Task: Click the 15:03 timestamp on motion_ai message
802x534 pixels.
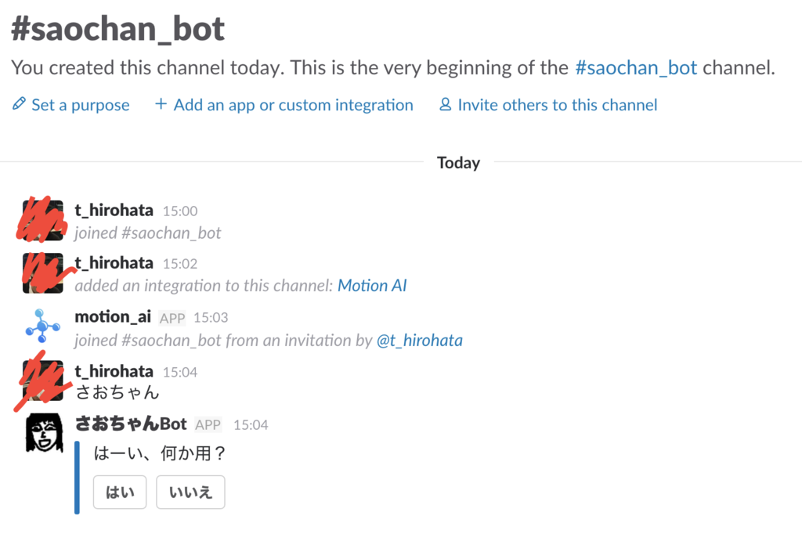Action: point(211,318)
